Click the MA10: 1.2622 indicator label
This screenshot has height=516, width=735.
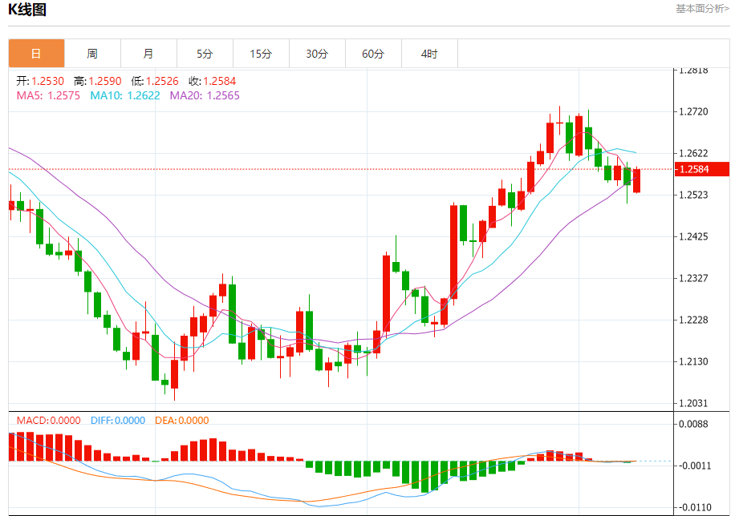coord(125,95)
